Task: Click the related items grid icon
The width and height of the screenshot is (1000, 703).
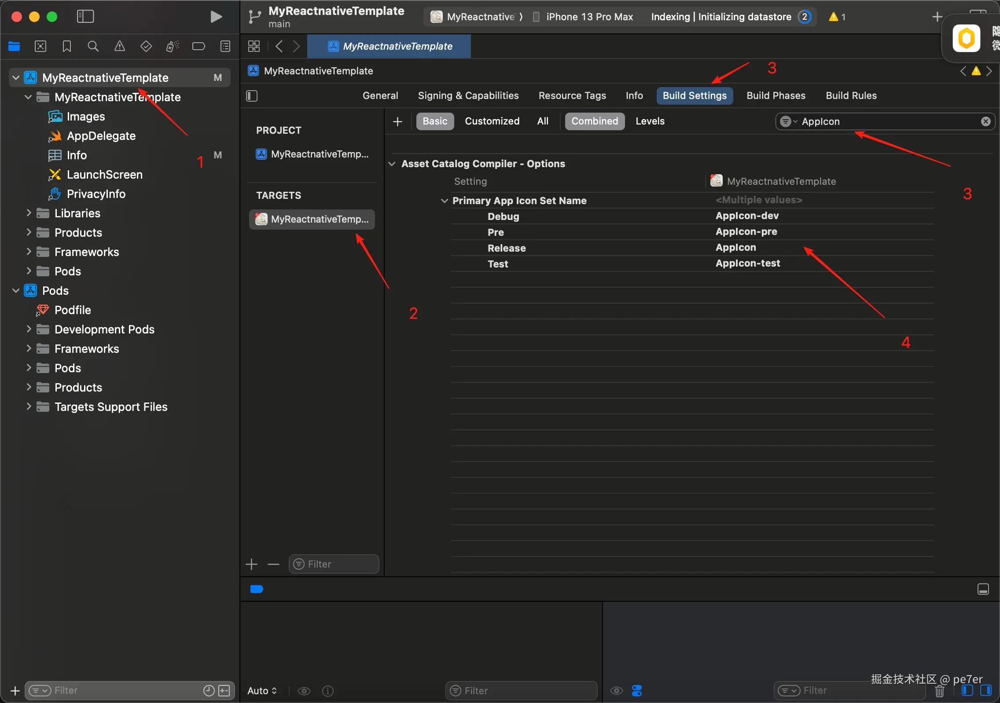Action: tap(254, 46)
